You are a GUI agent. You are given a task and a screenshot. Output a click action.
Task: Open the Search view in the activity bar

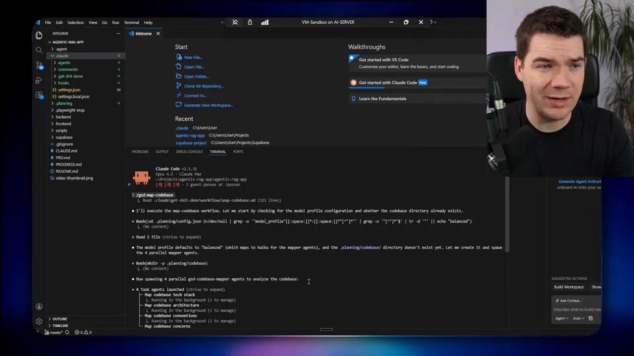39,50
